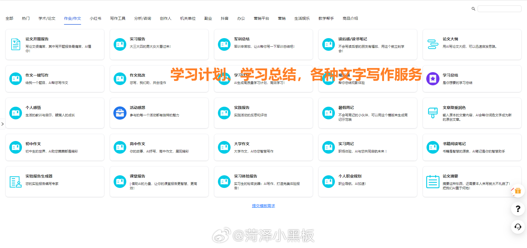Click the 提交模板需求 link

coord(263,206)
